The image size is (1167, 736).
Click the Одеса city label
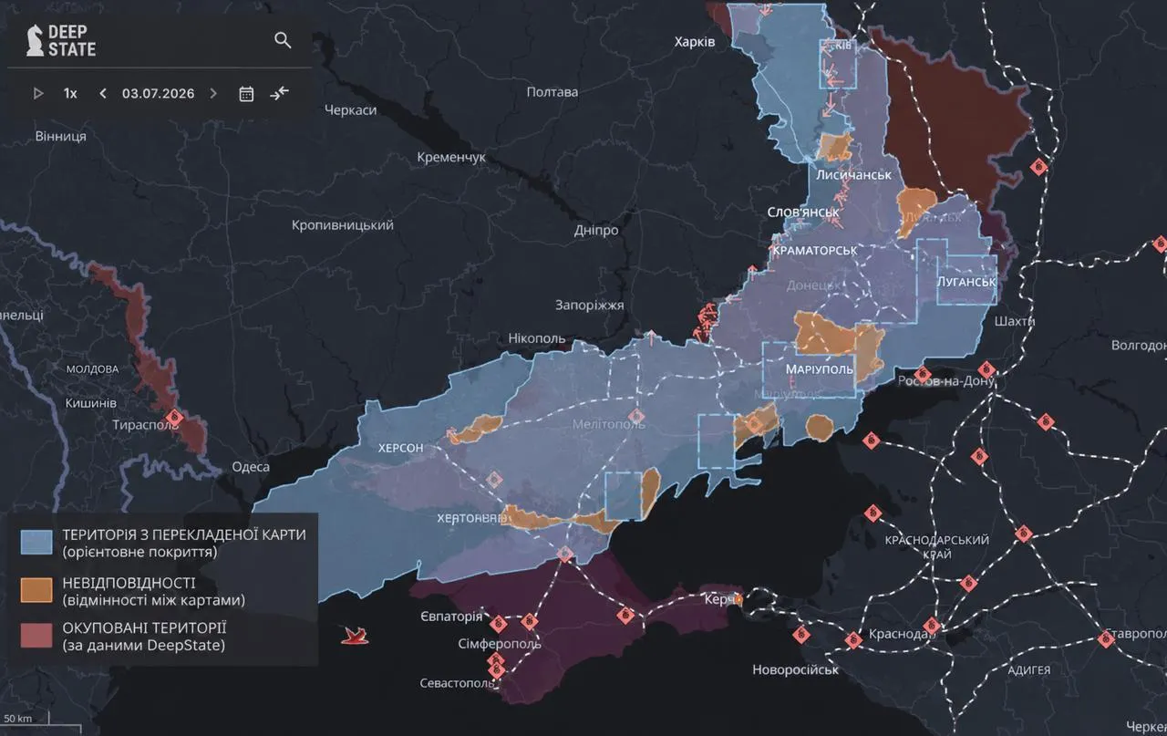251,467
